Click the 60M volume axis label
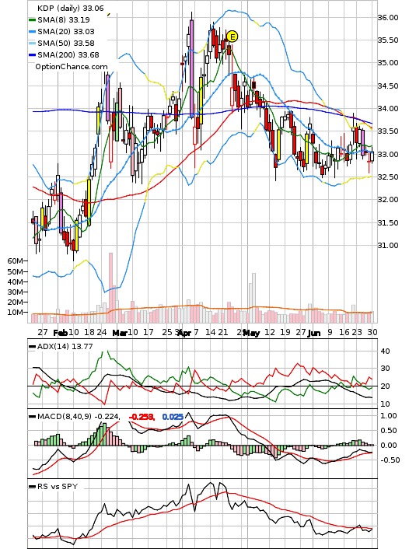Viewport: 409px width, 549px height. click(x=16, y=261)
